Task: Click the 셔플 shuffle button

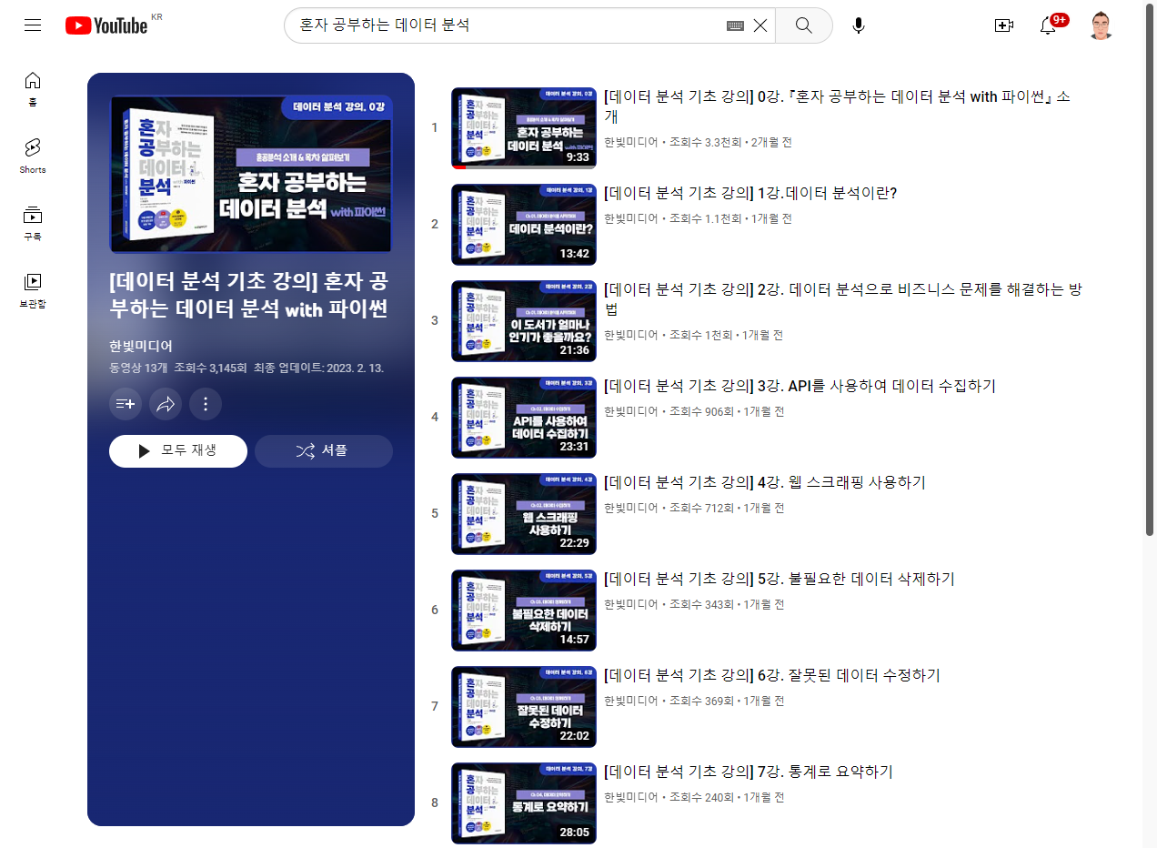Action: coord(324,450)
